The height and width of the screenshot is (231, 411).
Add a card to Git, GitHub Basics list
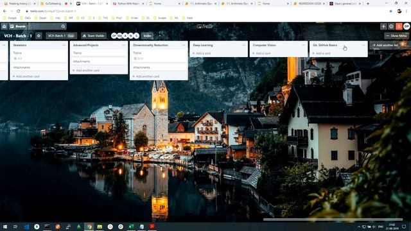pyautogui.click(x=321, y=53)
